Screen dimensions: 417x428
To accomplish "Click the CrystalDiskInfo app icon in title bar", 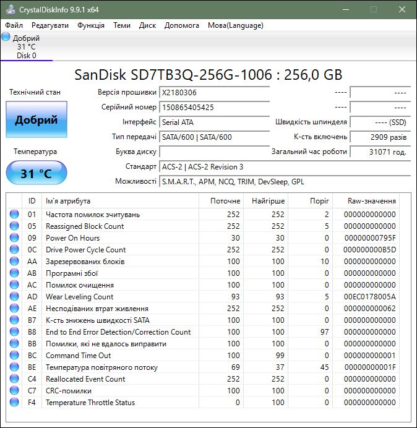I will coord(11,9).
